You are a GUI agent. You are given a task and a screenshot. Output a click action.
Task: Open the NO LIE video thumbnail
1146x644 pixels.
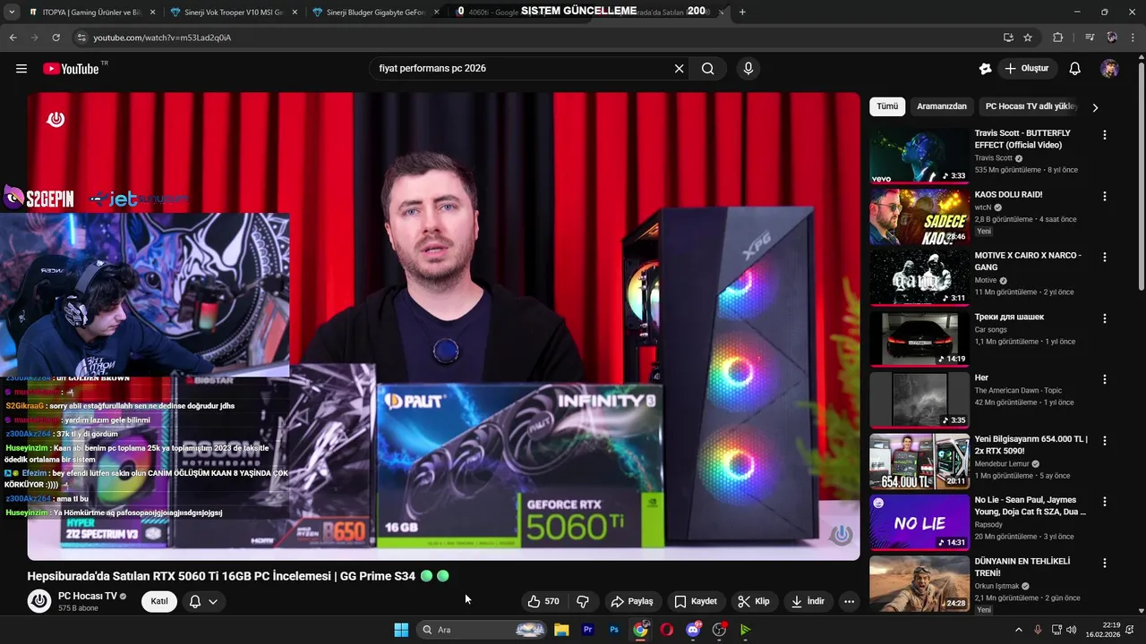click(x=919, y=523)
